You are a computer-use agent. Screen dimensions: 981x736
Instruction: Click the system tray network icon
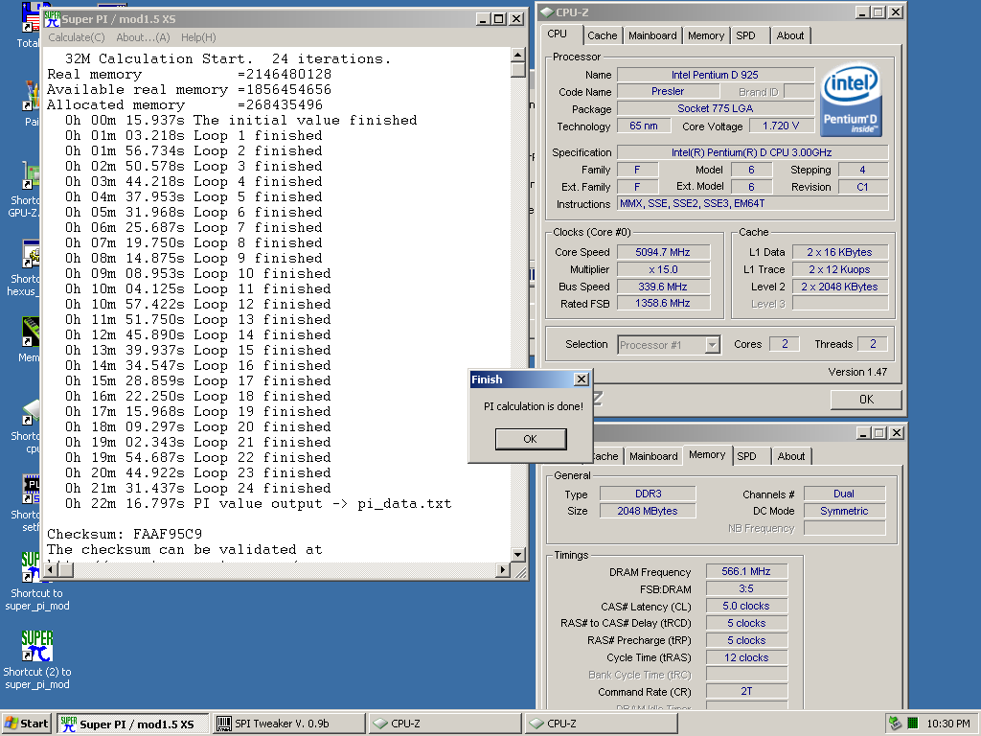point(895,724)
